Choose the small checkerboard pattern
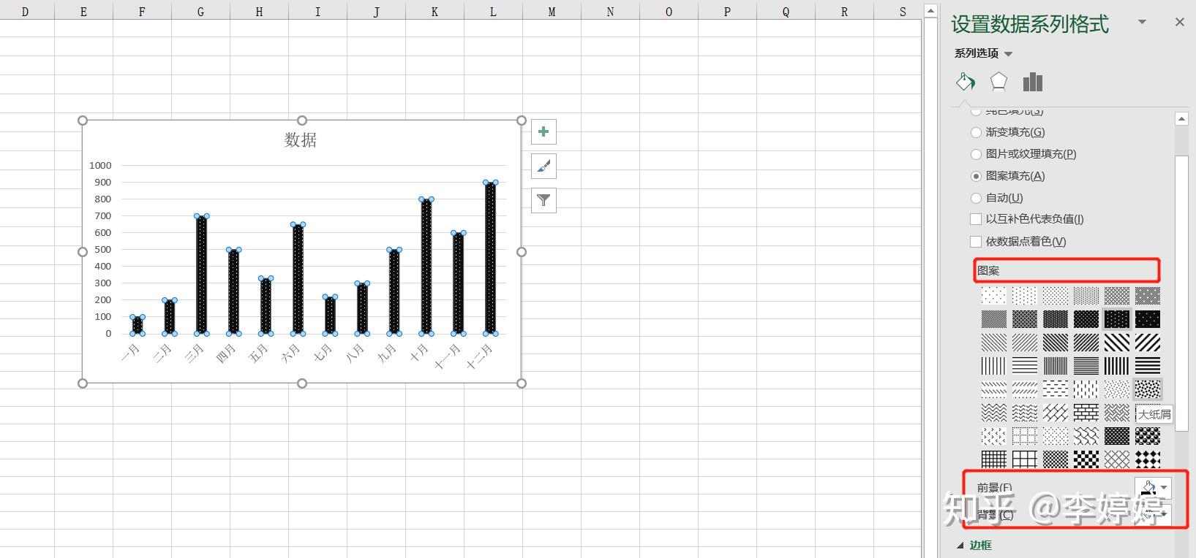Screen dimensions: 1196x558 1056,459
